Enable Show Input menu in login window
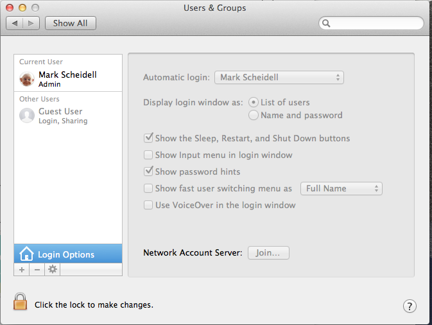The width and height of the screenshot is (432, 325). [x=148, y=155]
